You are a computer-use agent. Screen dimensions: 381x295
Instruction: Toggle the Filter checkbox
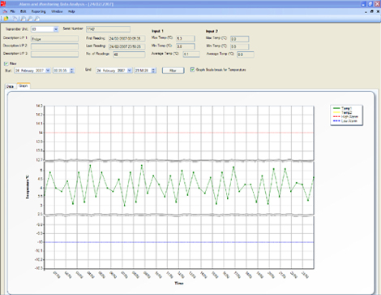click(x=6, y=63)
